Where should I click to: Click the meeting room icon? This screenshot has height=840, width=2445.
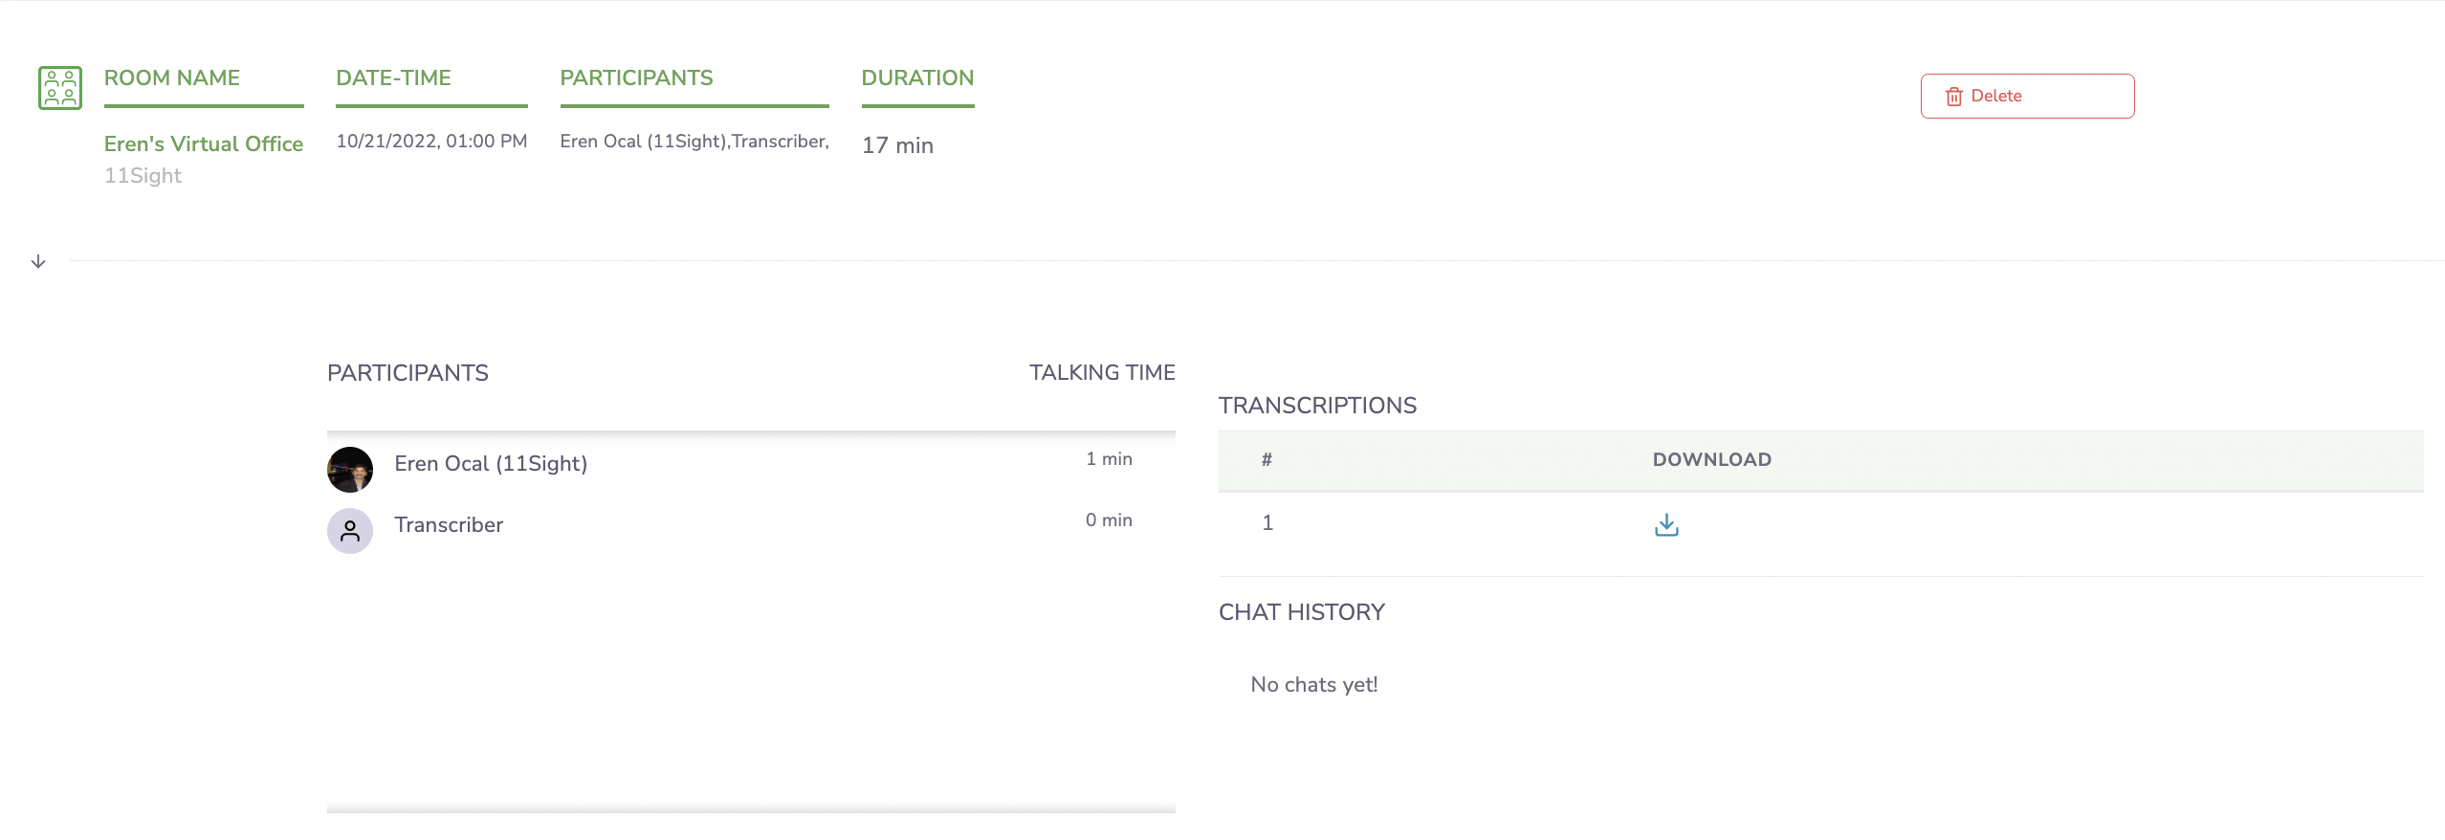click(60, 88)
